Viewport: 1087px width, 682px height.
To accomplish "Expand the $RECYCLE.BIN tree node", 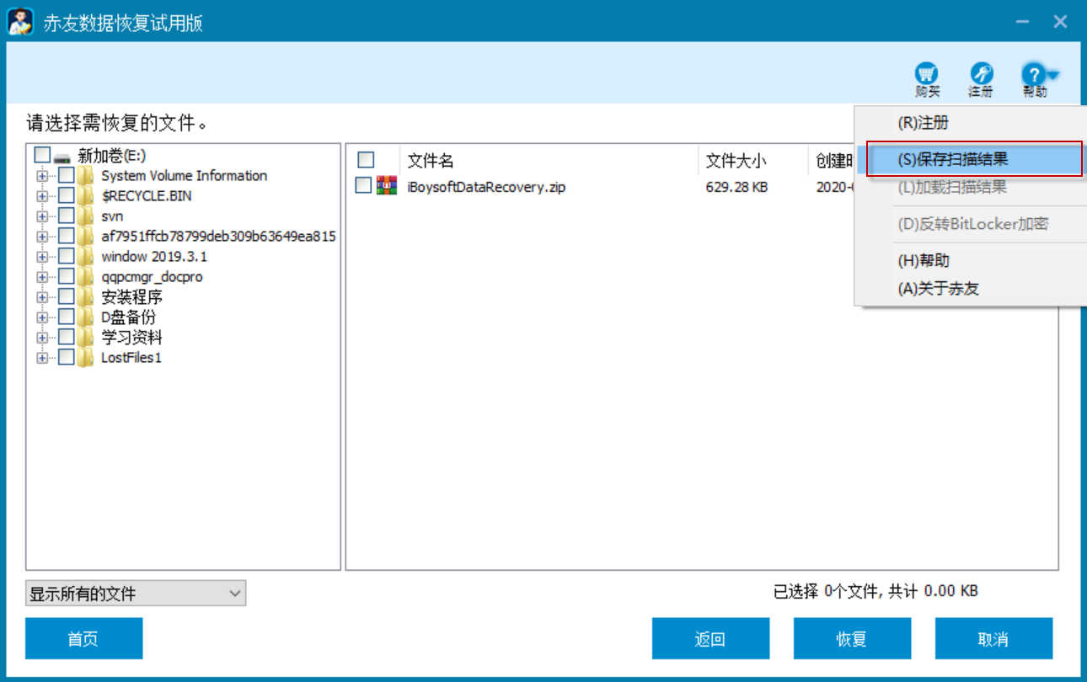I will point(42,196).
